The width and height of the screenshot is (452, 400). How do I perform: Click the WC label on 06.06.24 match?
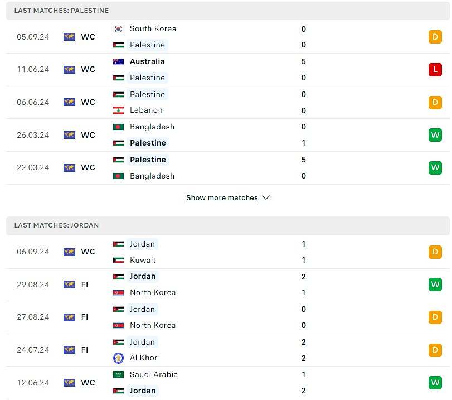[88, 102]
